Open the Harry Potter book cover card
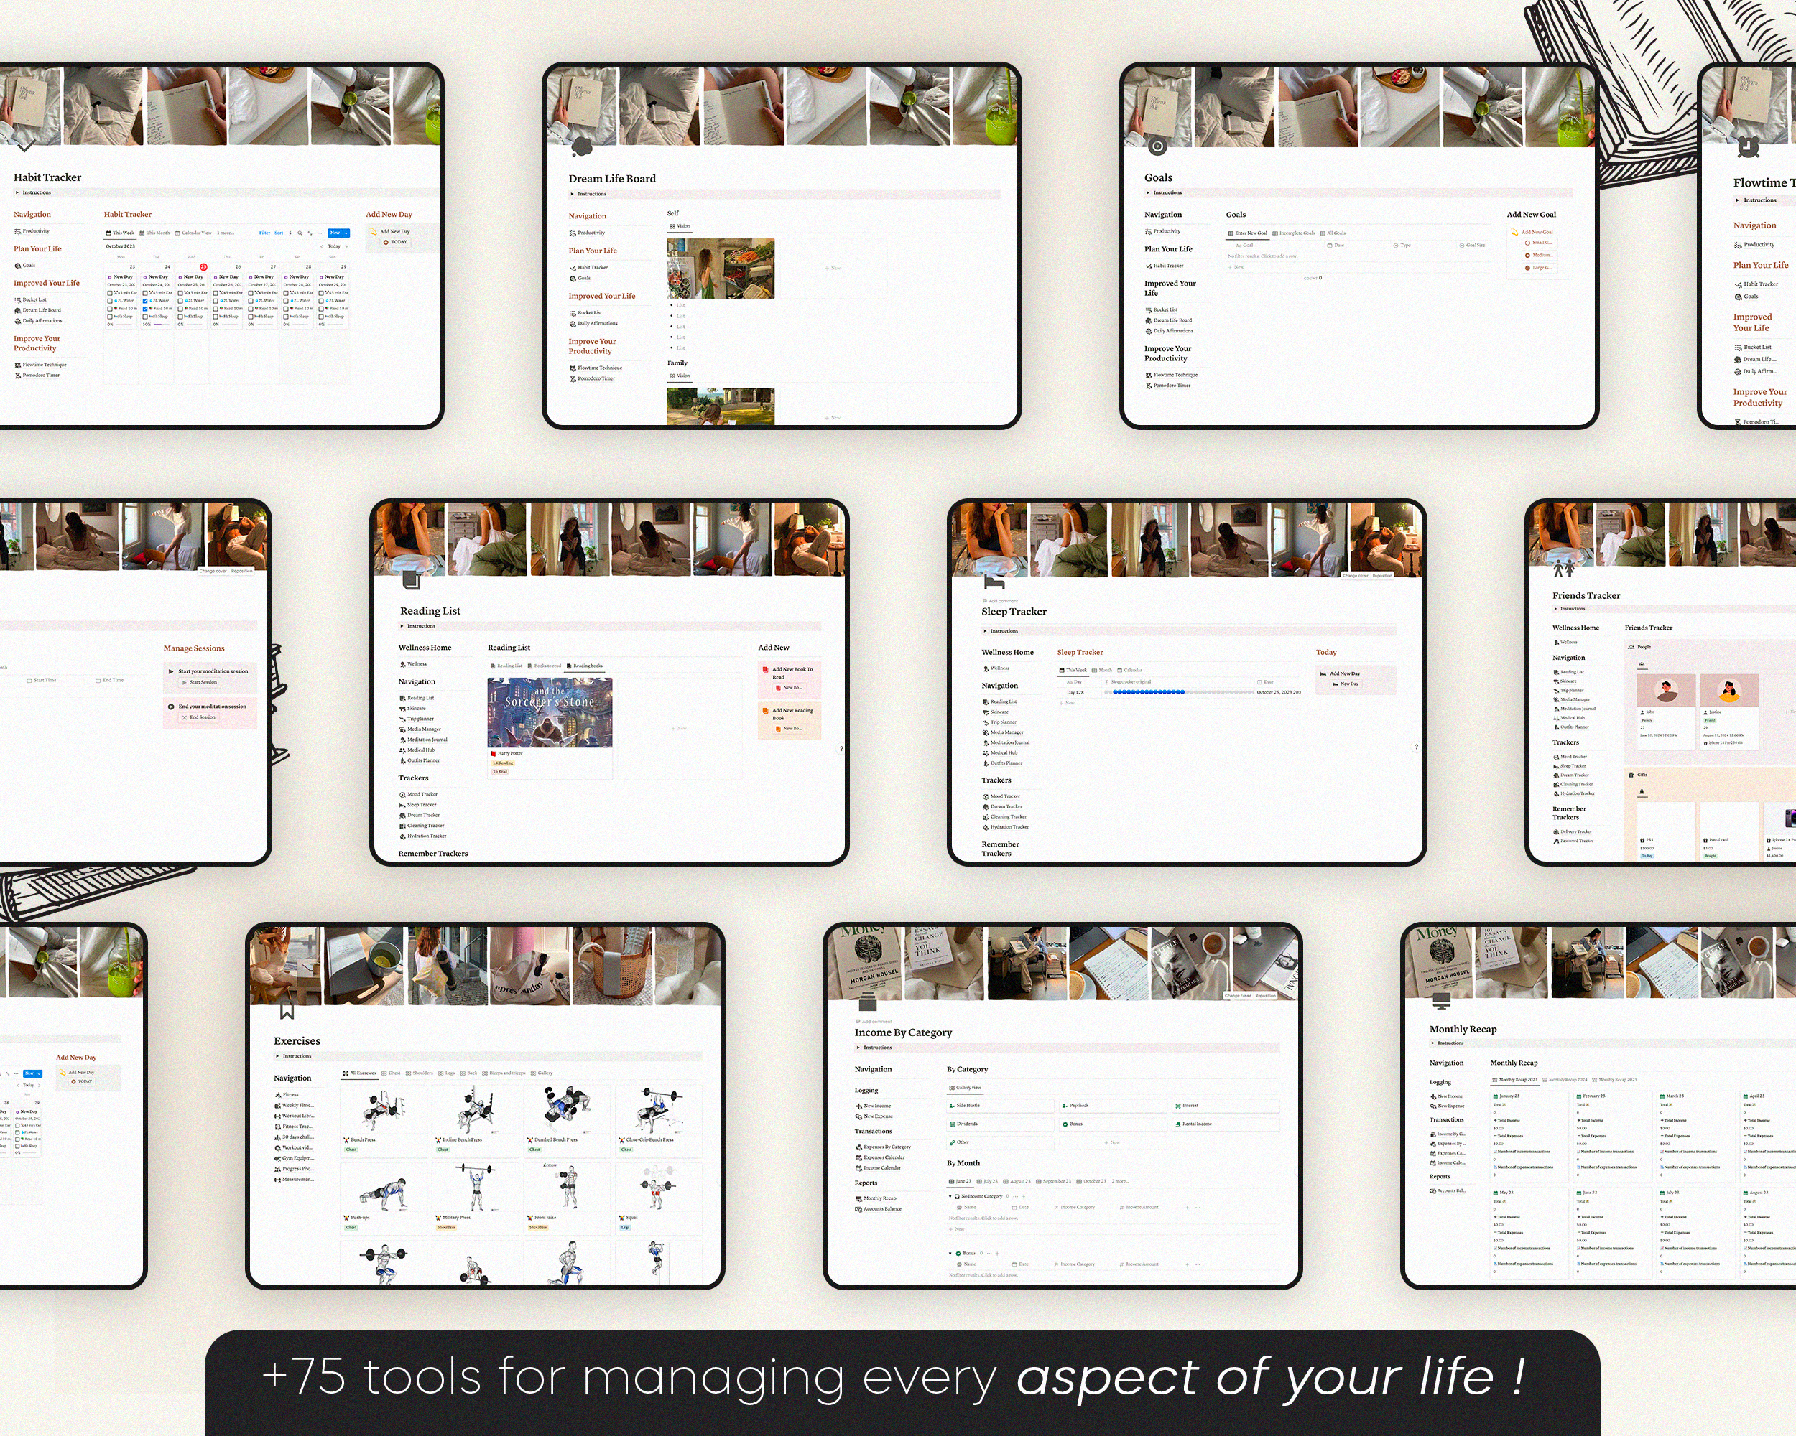 (549, 712)
